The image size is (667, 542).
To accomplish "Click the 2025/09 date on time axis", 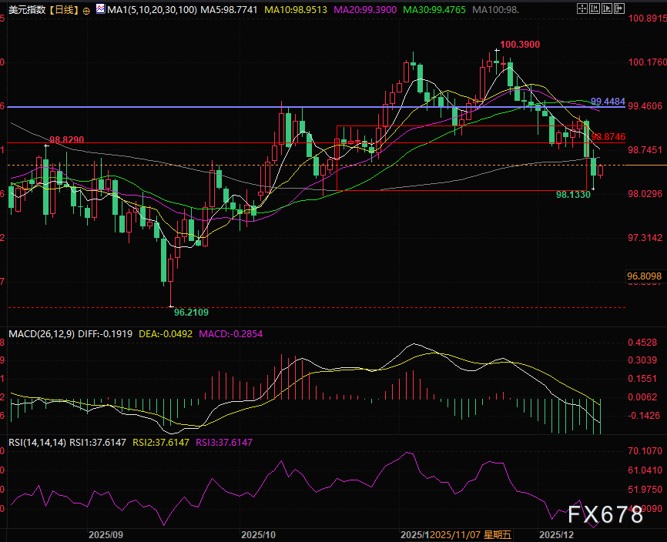I will pyautogui.click(x=106, y=534).
